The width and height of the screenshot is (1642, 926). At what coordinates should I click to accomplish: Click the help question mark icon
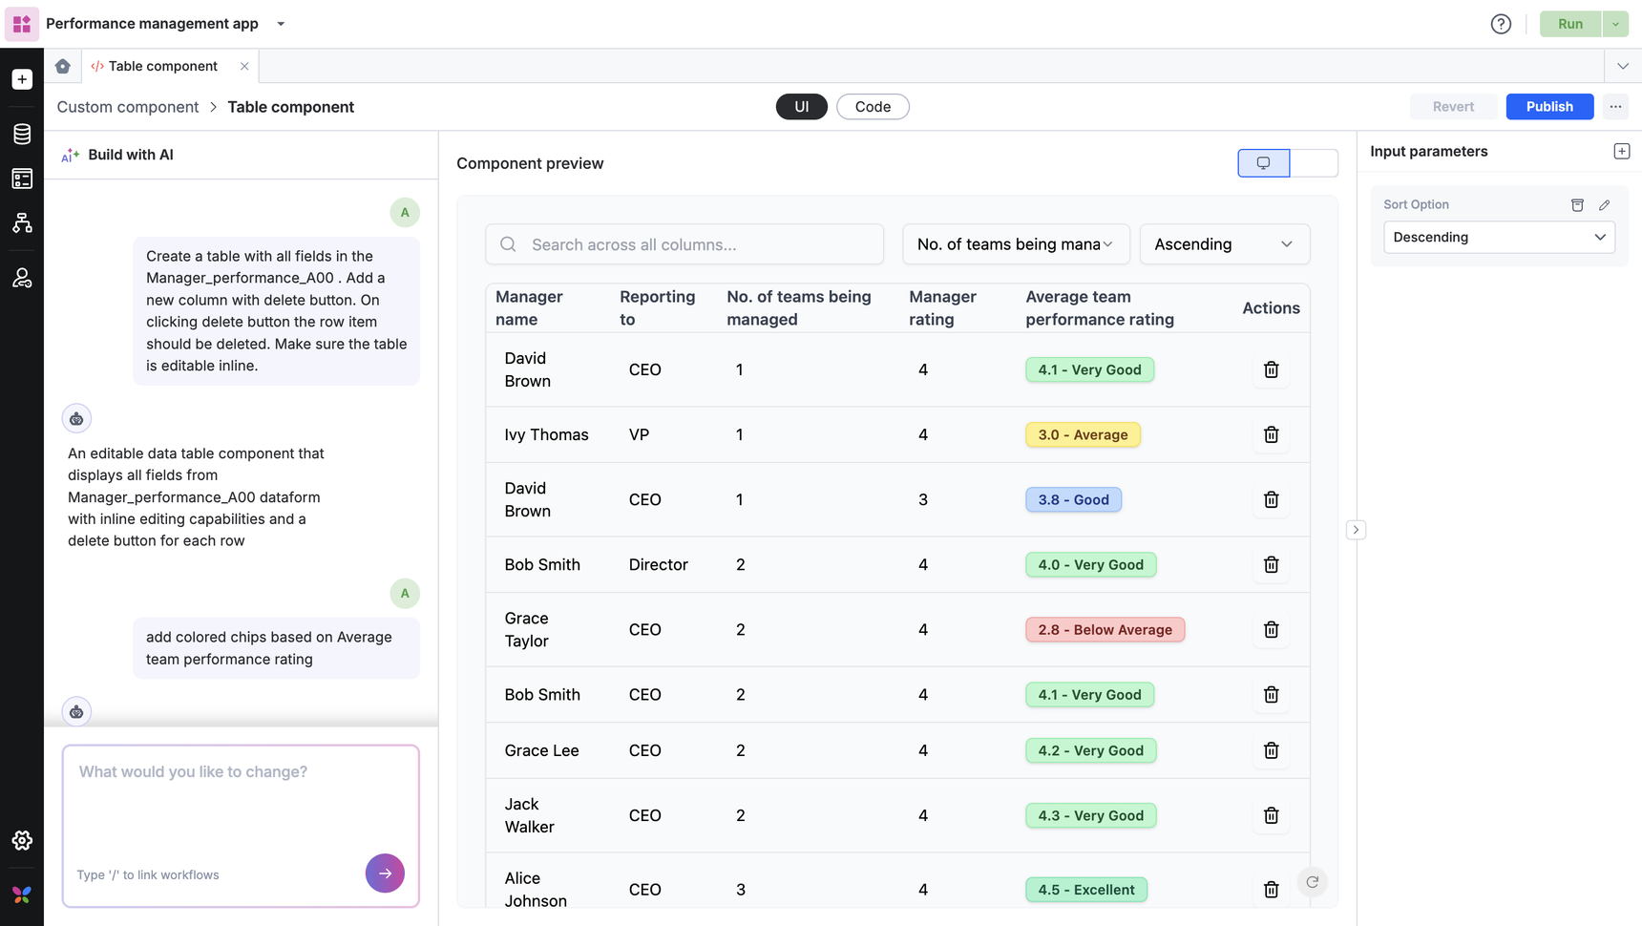1501,24
